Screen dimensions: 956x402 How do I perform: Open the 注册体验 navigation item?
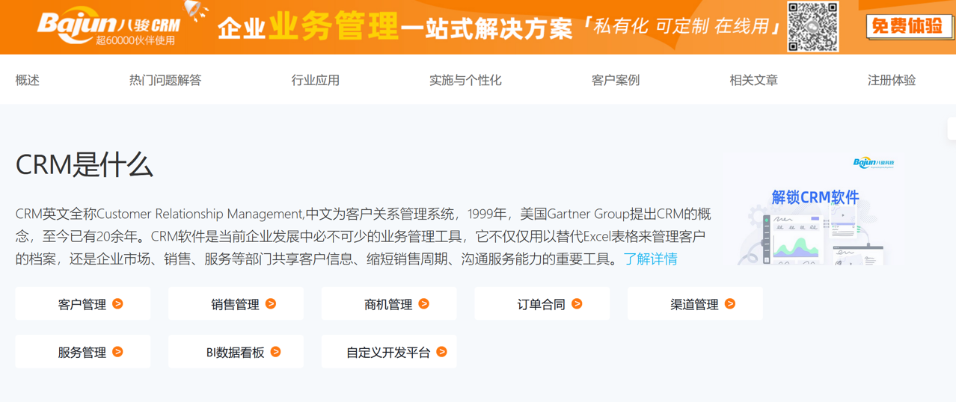click(892, 80)
